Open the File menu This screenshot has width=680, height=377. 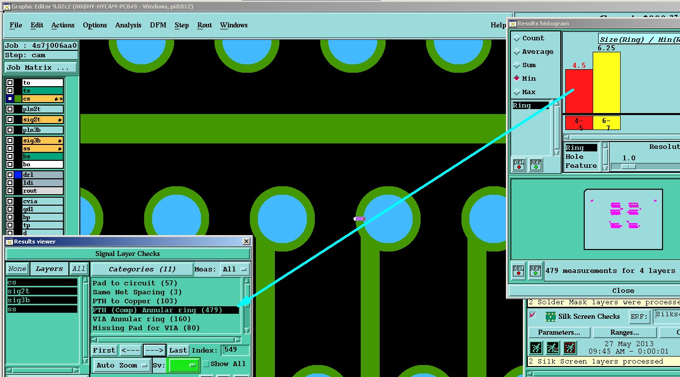pyautogui.click(x=16, y=25)
